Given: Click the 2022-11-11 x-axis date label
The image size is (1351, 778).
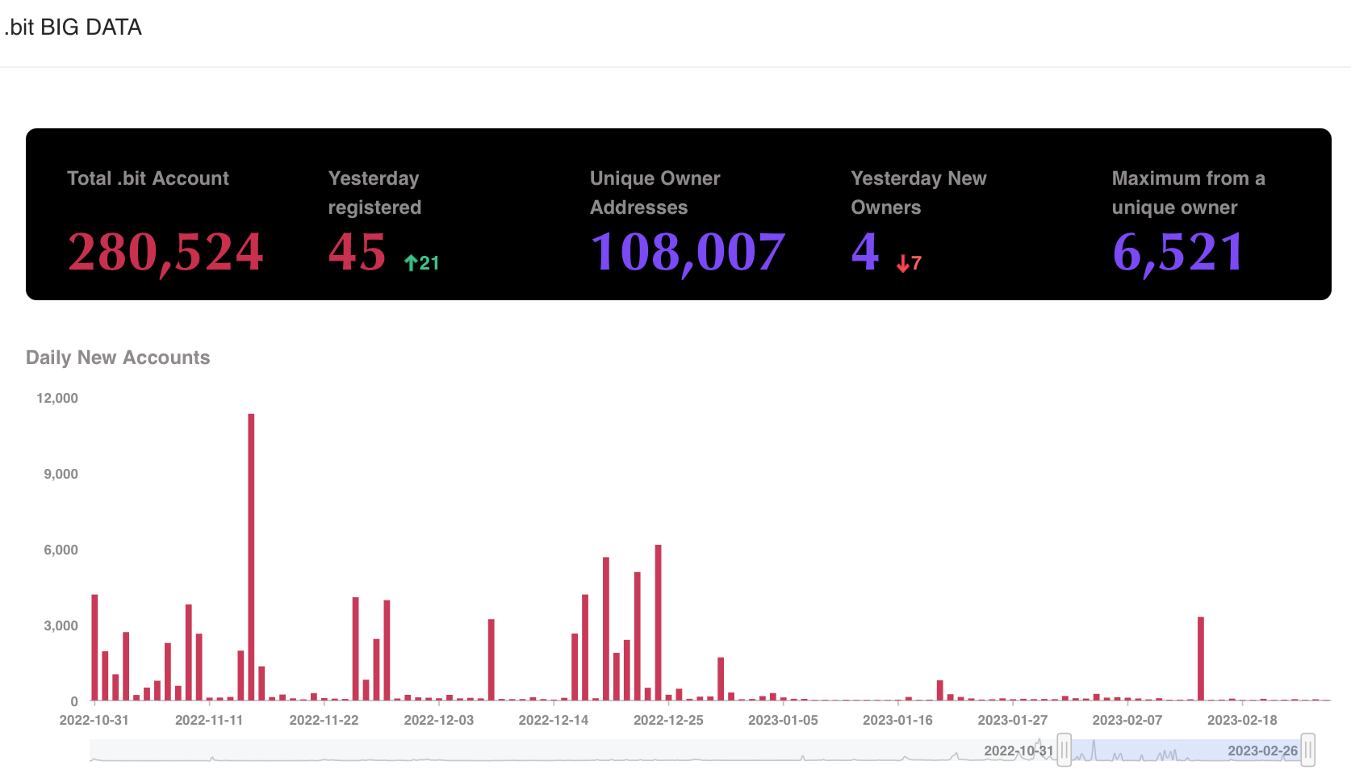Looking at the screenshot, I should pyautogui.click(x=209, y=720).
